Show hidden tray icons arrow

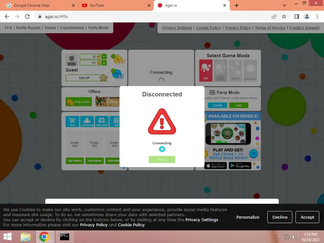coord(279,237)
